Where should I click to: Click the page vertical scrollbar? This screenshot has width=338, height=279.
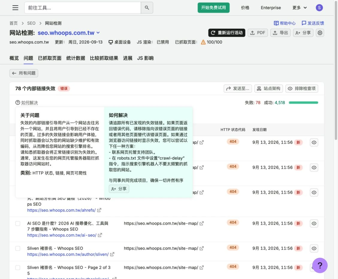click(336, 70)
